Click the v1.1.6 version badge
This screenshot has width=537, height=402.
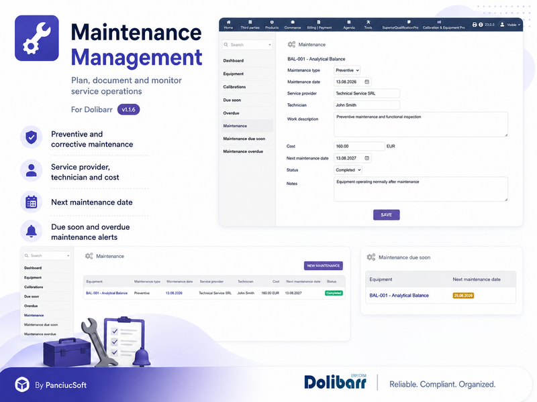128,109
